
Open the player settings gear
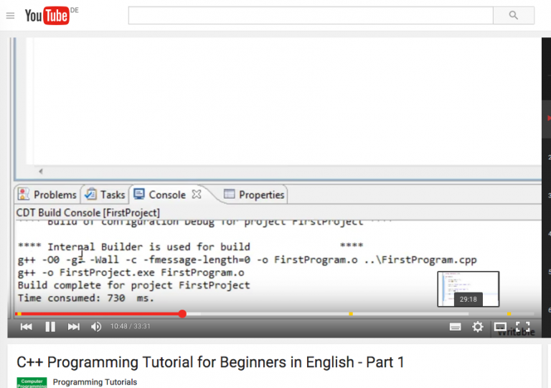[477, 327]
